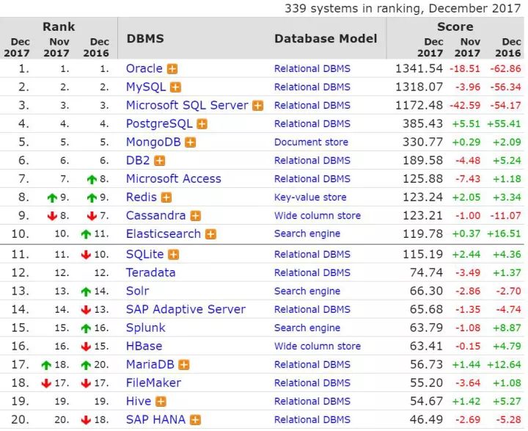This screenshot has width=528, height=431.
Task: Click the DBMS column header
Action: tap(145, 38)
